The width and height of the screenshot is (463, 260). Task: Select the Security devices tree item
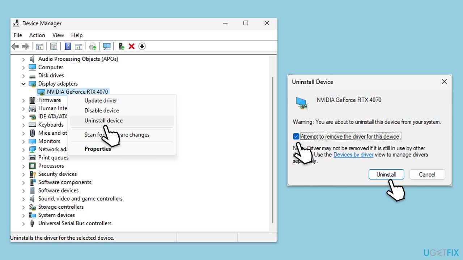(58, 174)
